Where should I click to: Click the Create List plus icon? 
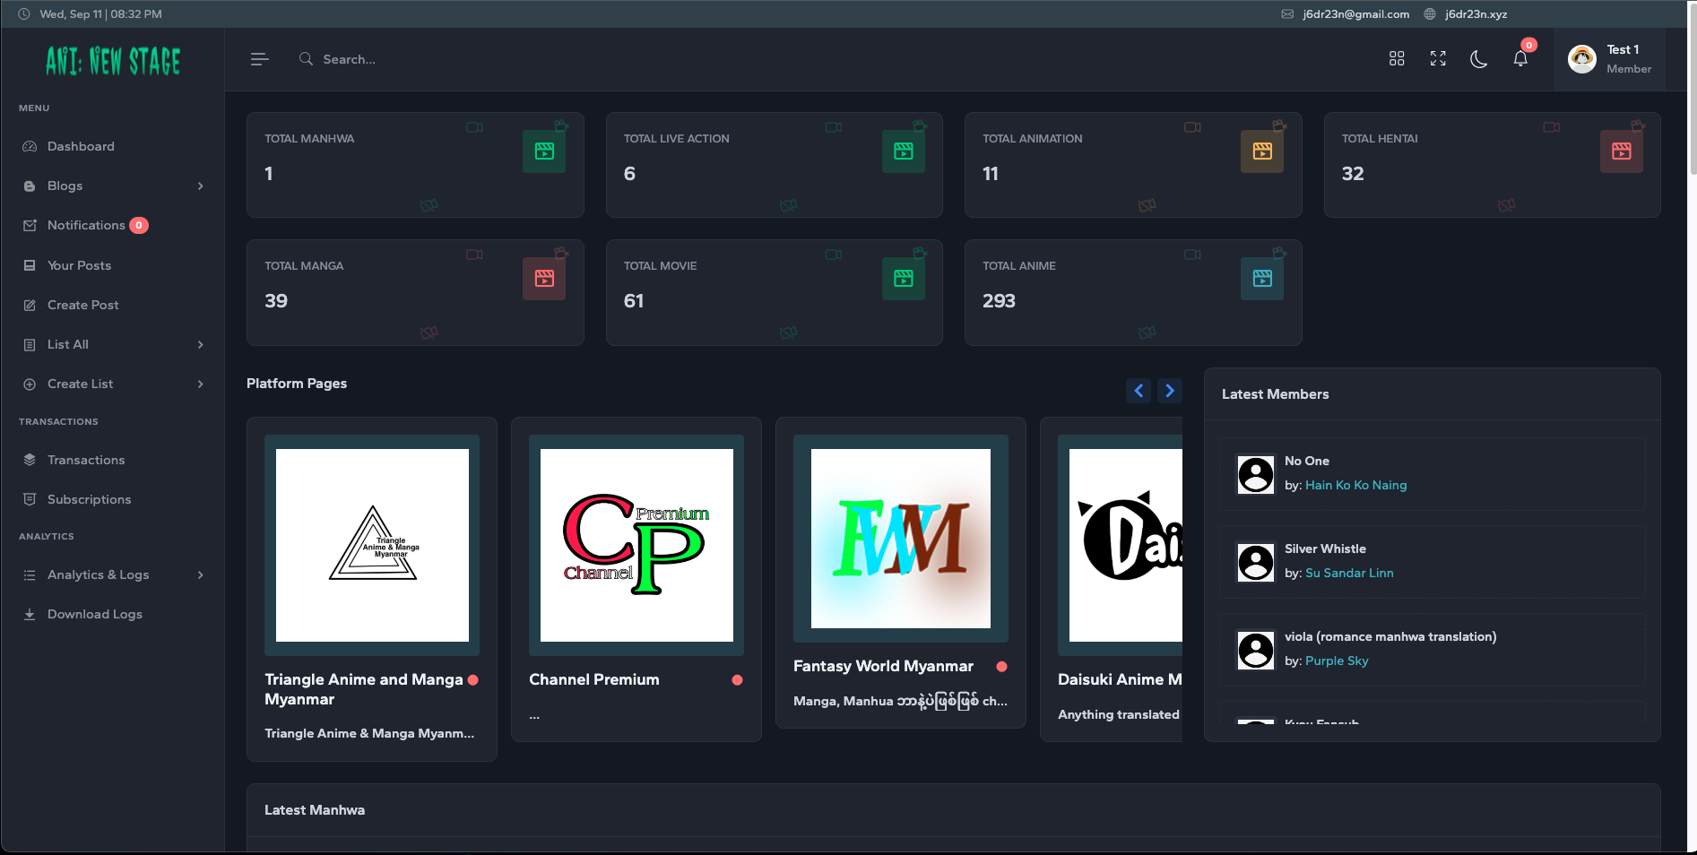pos(30,384)
